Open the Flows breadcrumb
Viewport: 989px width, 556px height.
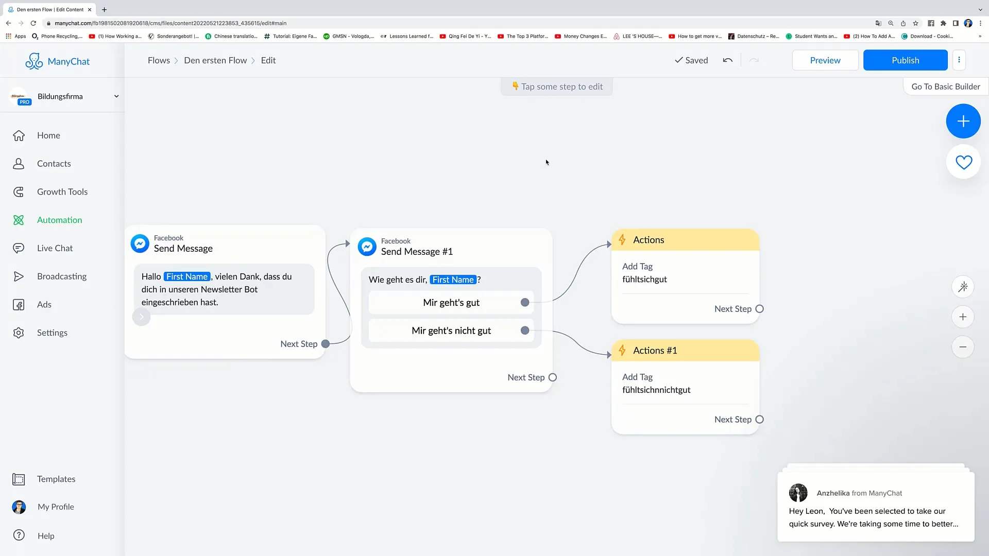point(159,60)
